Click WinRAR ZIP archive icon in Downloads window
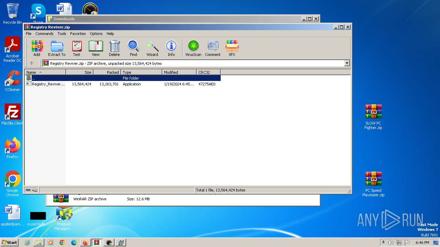Image resolution: width=440 pixels, height=247 pixels. coord(61,199)
